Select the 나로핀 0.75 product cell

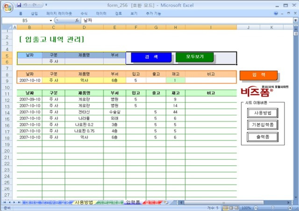[84, 131]
